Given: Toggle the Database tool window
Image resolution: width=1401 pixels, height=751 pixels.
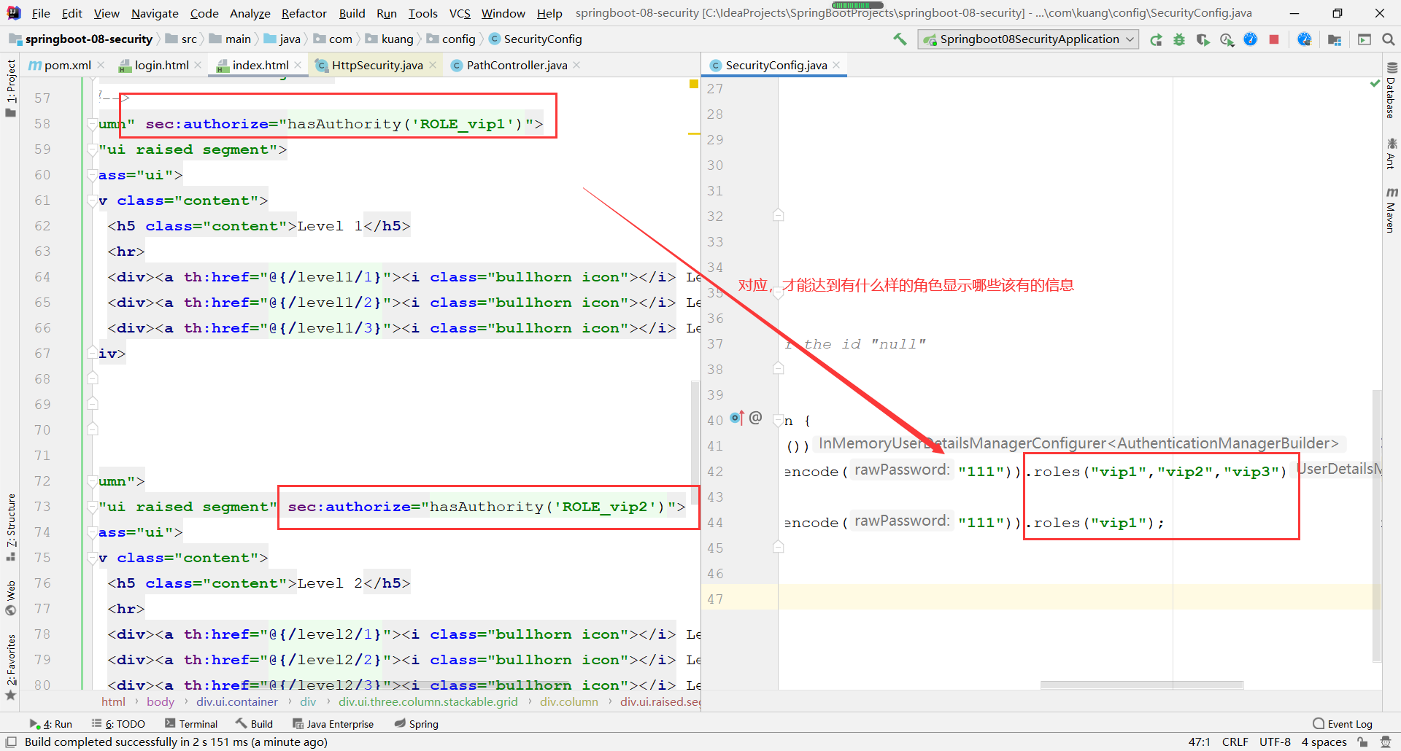Looking at the screenshot, I should click(x=1392, y=91).
